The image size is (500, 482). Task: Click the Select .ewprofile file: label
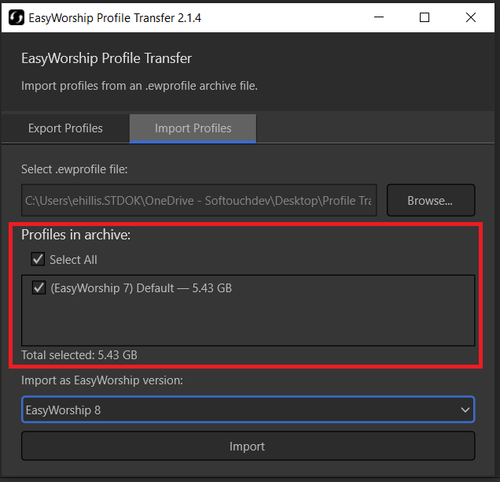point(75,169)
